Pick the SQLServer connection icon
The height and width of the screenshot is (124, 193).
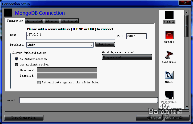click(x=169, y=55)
